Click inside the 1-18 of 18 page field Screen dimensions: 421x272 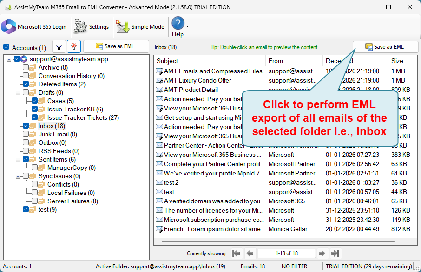point(286,253)
